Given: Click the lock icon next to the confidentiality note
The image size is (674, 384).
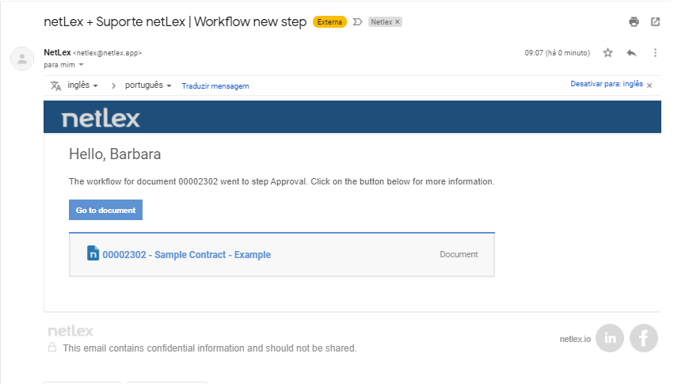Looking at the screenshot, I should click(x=52, y=347).
